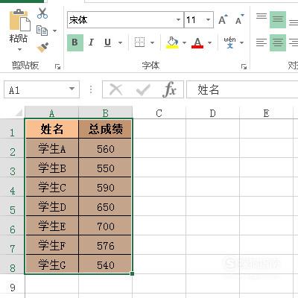Toggle Underline formatting
The image size is (298, 298).
click(107, 42)
